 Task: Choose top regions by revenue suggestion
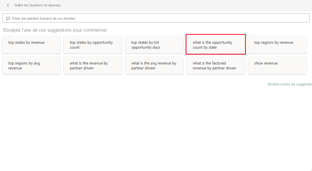(x=277, y=45)
